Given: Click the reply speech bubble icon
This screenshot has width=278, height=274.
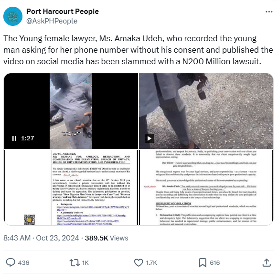Looking at the screenshot, I should pyautogui.click(x=11, y=263).
